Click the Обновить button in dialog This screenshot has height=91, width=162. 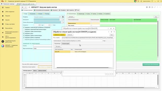58,47
